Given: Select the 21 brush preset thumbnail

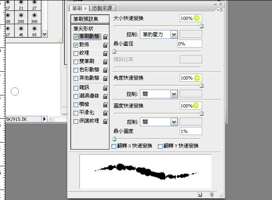Looking at the screenshot, I should click(21, 5).
